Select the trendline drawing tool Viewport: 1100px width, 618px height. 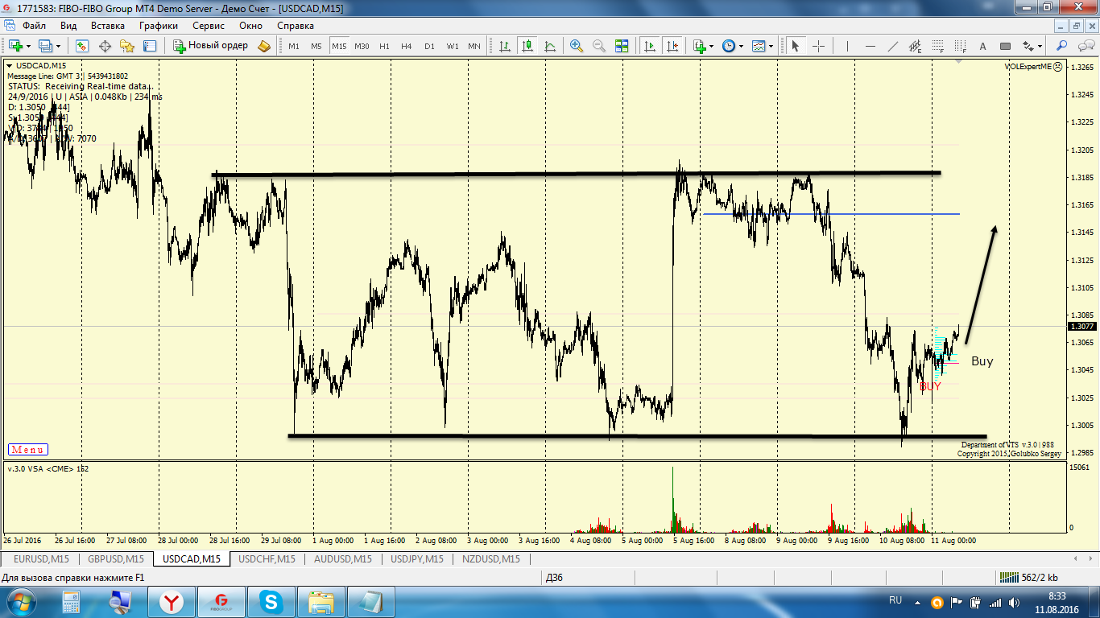pyautogui.click(x=892, y=46)
